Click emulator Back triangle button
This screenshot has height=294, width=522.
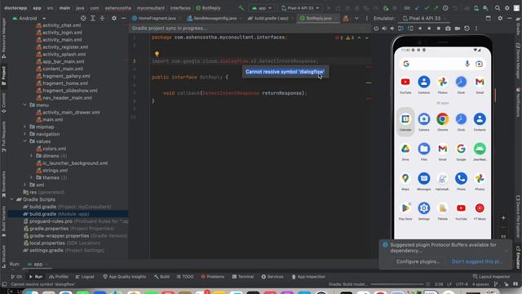420,29
